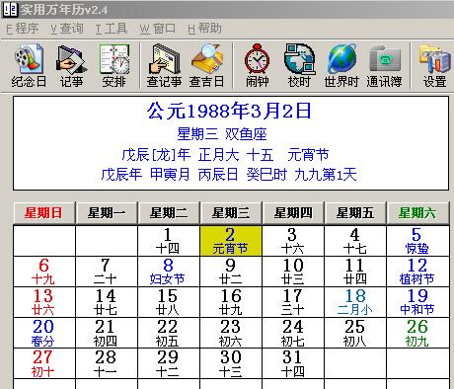
Task: Select day 8 妇女节
Action: (x=169, y=272)
